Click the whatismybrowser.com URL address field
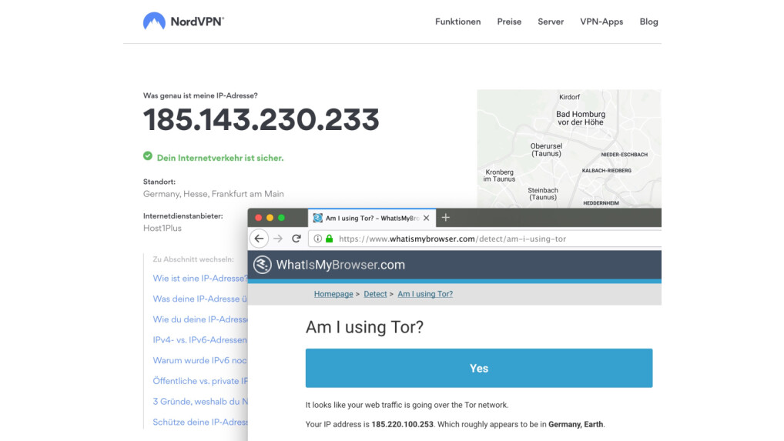Viewport: 784px width, 441px height. 485,239
